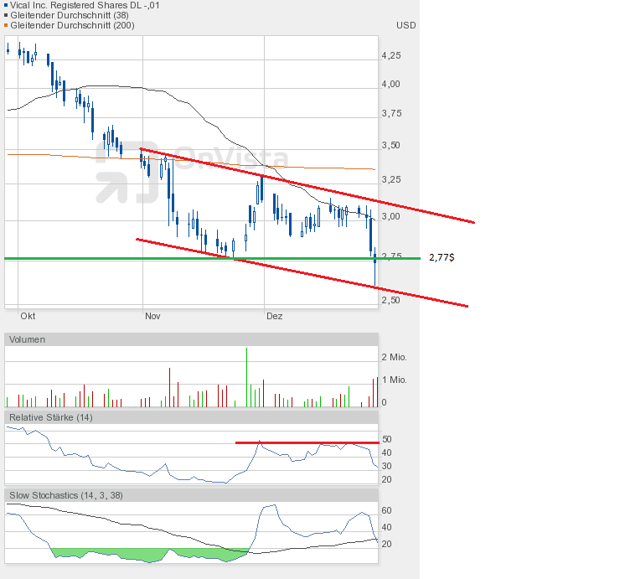Viewport: 625px width, 579px height.
Task: Click the orange square legend marker for 200-day average
Action: (x=6, y=25)
